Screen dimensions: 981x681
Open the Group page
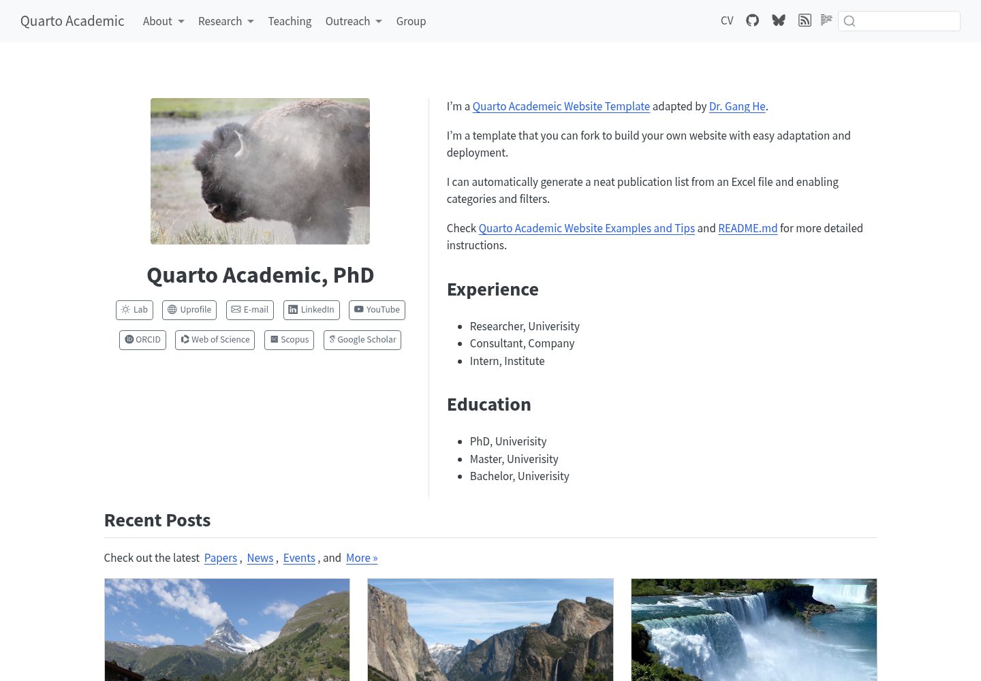(x=411, y=21)
